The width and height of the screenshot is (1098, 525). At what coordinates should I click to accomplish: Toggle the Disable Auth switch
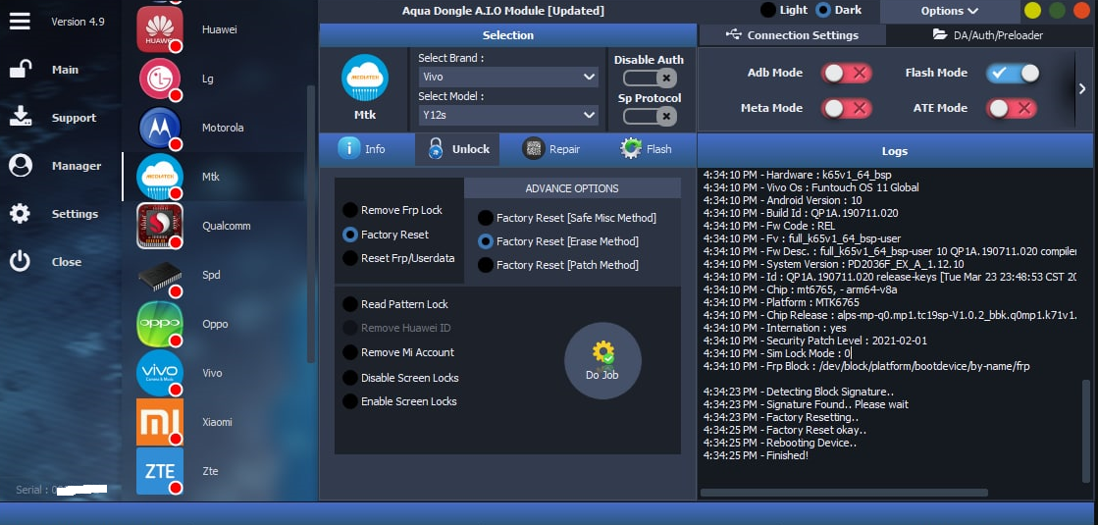(650, 78)
